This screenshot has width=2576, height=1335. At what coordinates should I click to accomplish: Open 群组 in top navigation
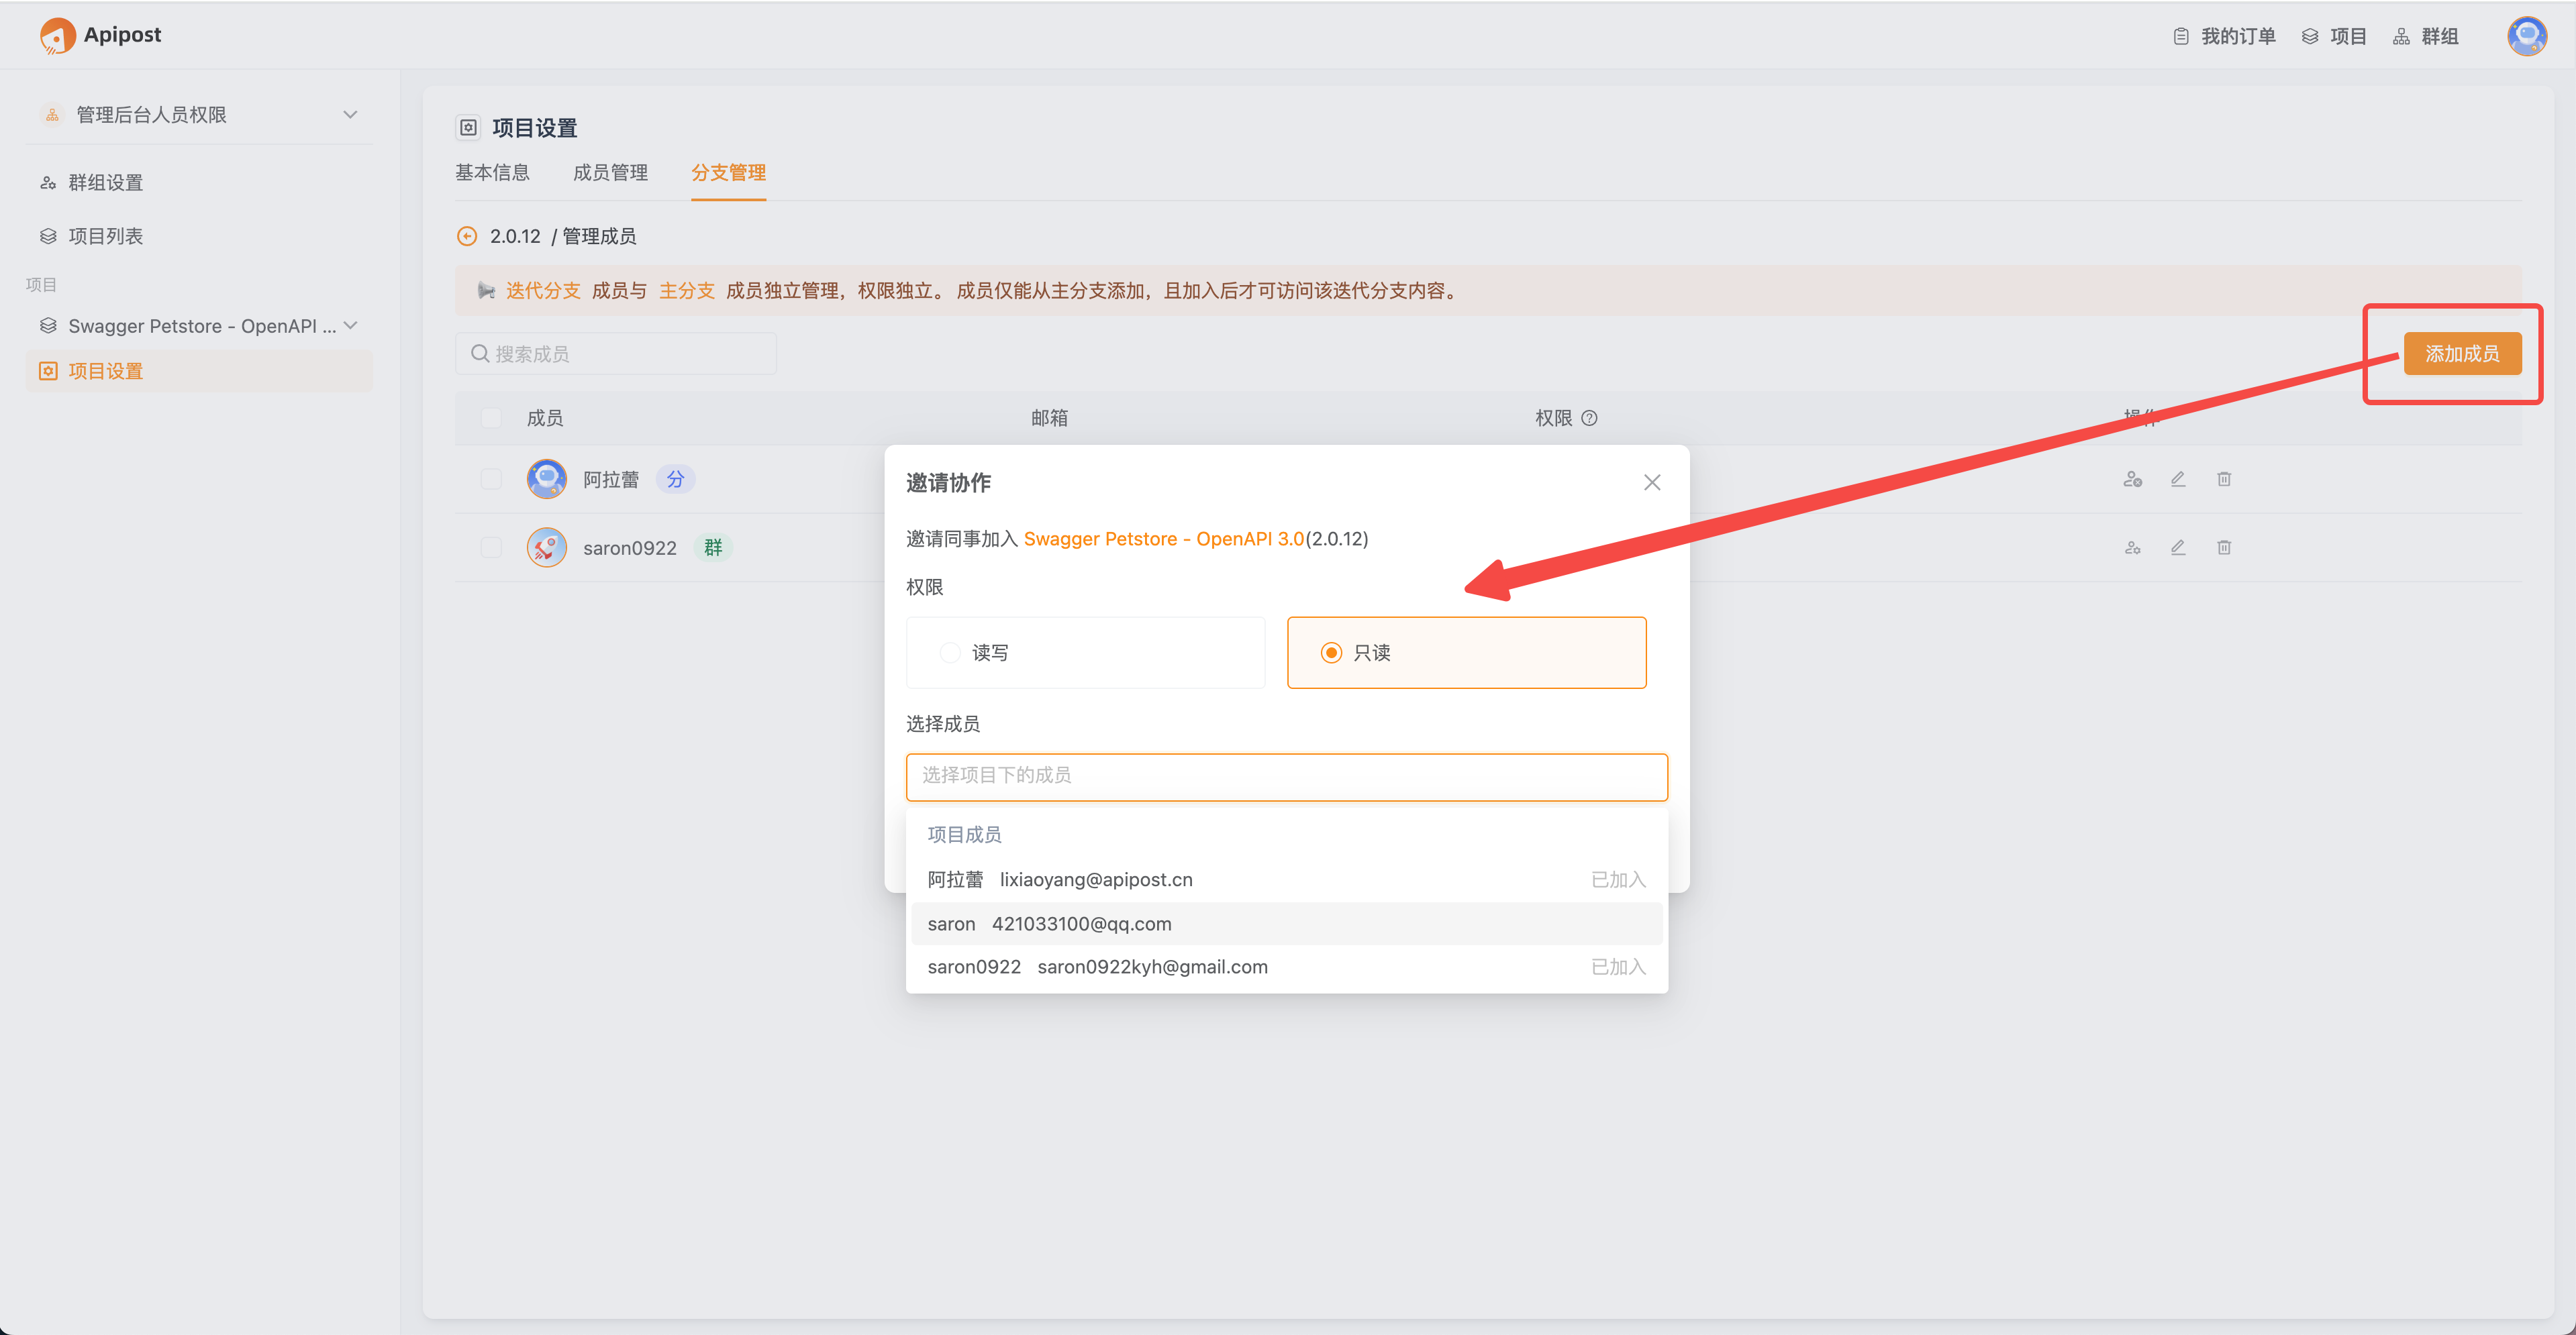pos(2426,36)
